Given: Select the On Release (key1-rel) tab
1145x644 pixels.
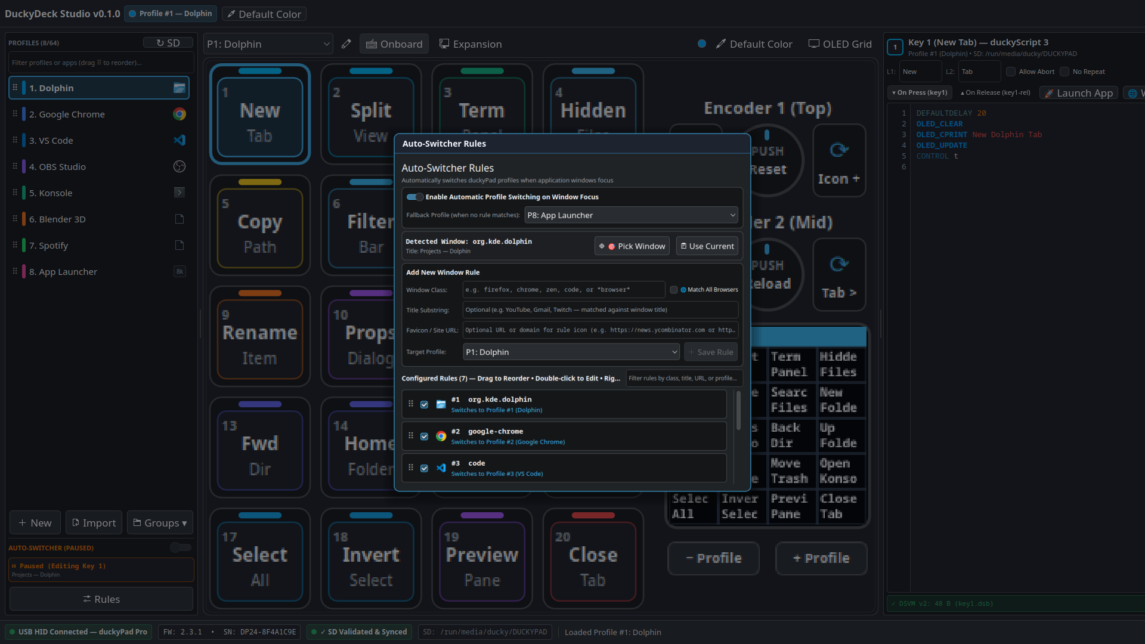Looking at the screenshot, I should point(995,92).
